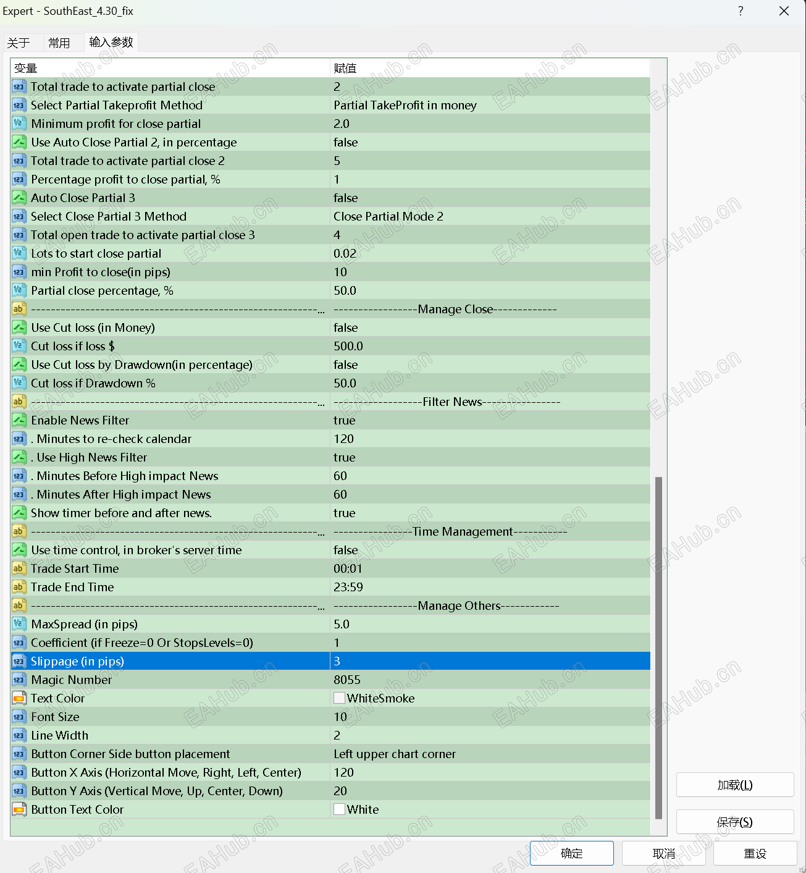Click the color icon beside Button Text Color
This screenshot has width=806, height=873.
tap(19, 809)
